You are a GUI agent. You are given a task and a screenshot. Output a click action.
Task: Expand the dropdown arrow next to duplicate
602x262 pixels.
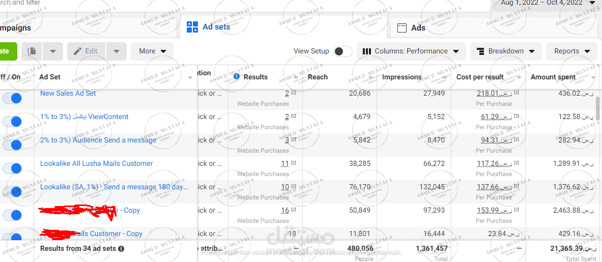[x=53, y=51]
